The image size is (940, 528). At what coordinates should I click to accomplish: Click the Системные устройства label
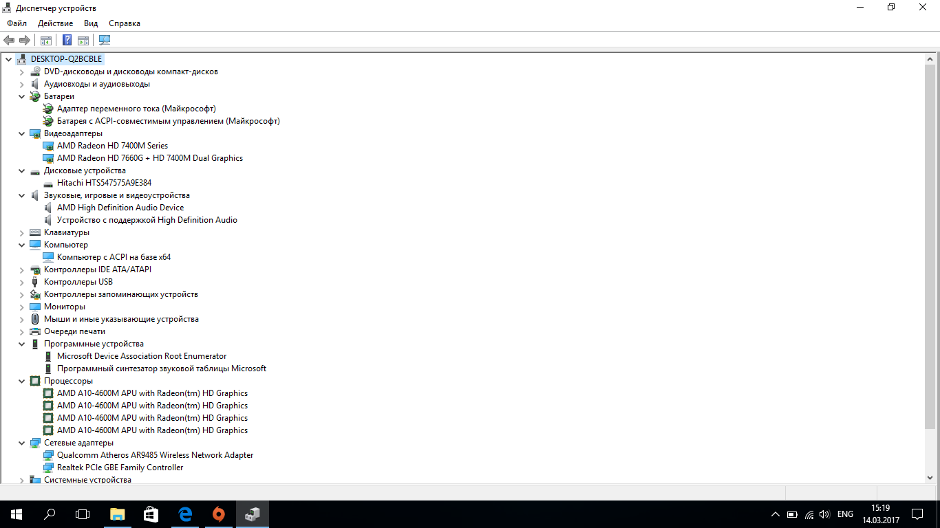pyautogui.click(x=87, y=480)
